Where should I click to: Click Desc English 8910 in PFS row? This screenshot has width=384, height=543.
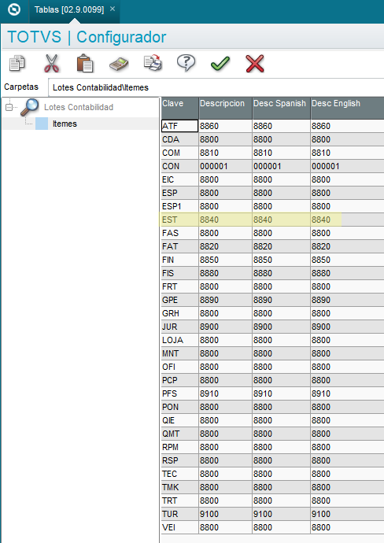(x=347, y=393)
